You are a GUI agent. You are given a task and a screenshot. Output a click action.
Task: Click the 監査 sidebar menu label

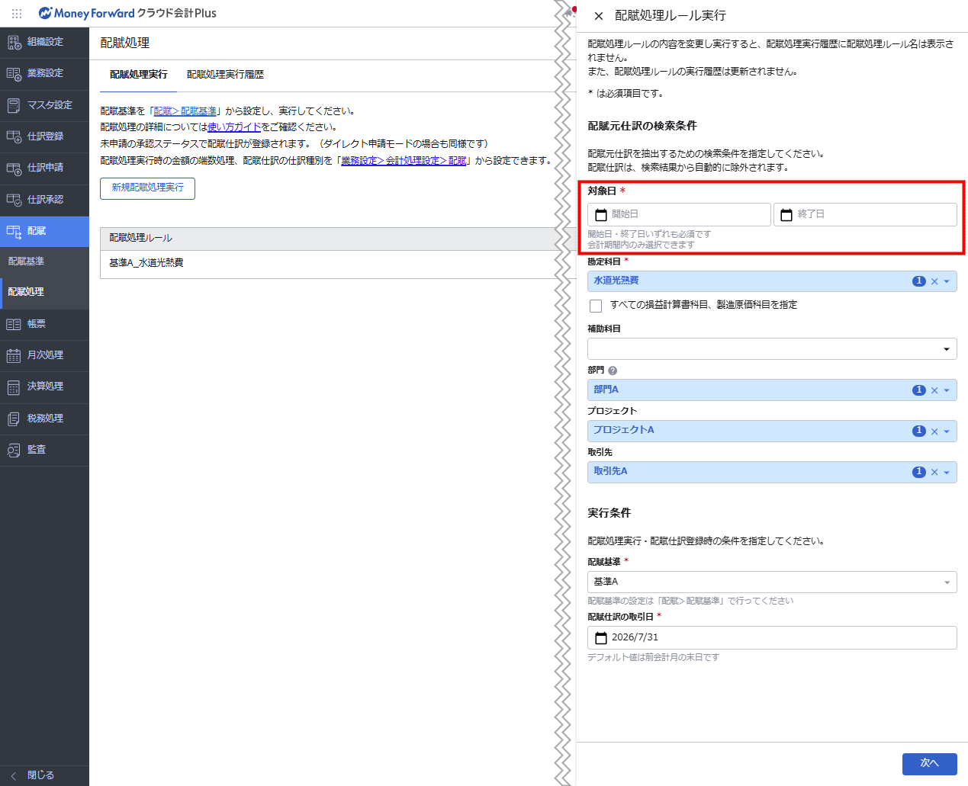click(37, 450)
